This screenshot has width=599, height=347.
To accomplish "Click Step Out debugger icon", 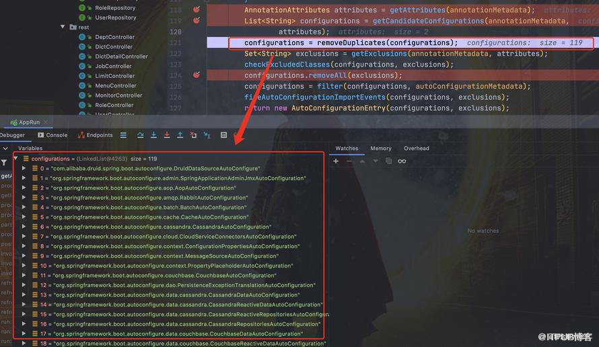I will [x=180, y=135].
